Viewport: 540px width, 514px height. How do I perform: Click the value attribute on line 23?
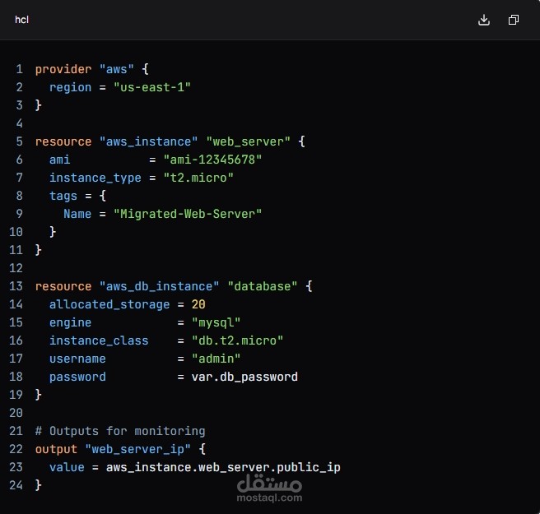coord(67,468)
